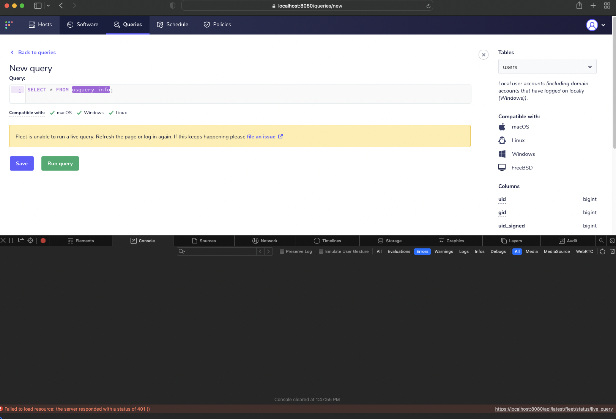Viewport: 616px width, 419px height.
Task: Click the split-pane docking icon in the Inspector
Action: [12, 240]
